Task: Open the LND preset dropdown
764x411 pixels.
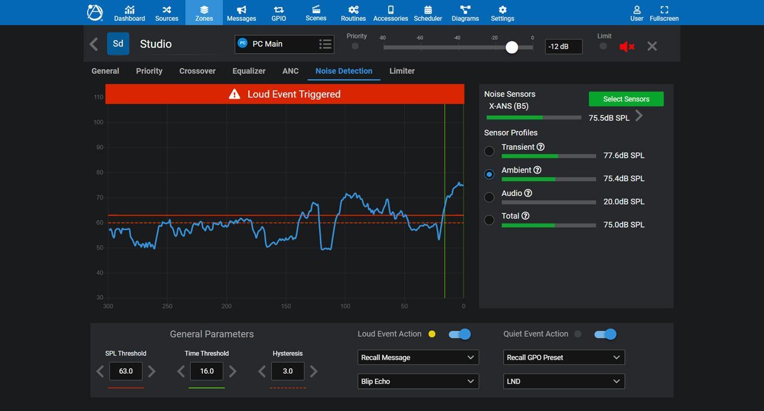Action: [x=563, y=381]
